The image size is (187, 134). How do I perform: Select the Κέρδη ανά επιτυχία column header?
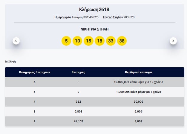pyautogui.click(x=139, y=72)
